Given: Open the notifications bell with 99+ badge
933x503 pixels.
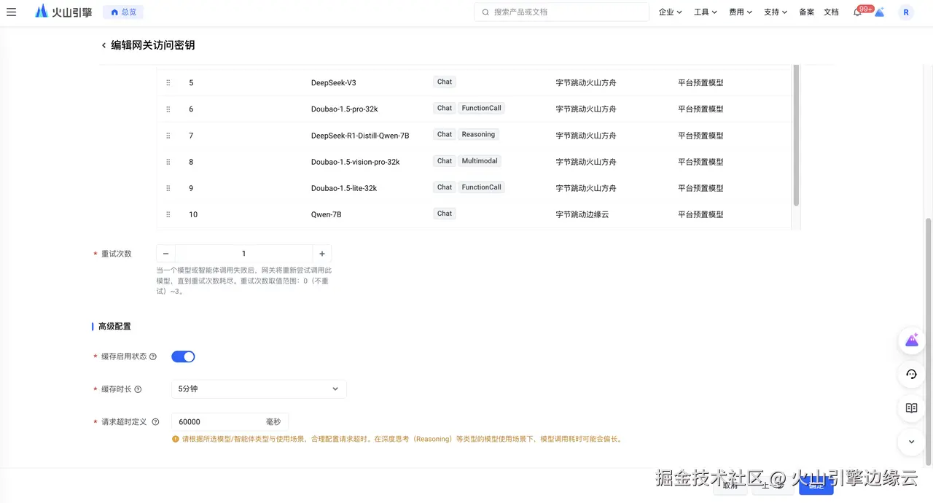Looking at the screenshot, I should (x=858, y=12).
